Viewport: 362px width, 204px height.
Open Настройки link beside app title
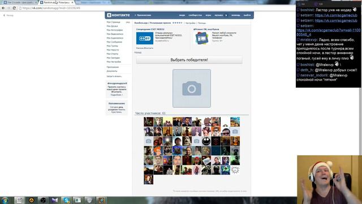[191, 23]
